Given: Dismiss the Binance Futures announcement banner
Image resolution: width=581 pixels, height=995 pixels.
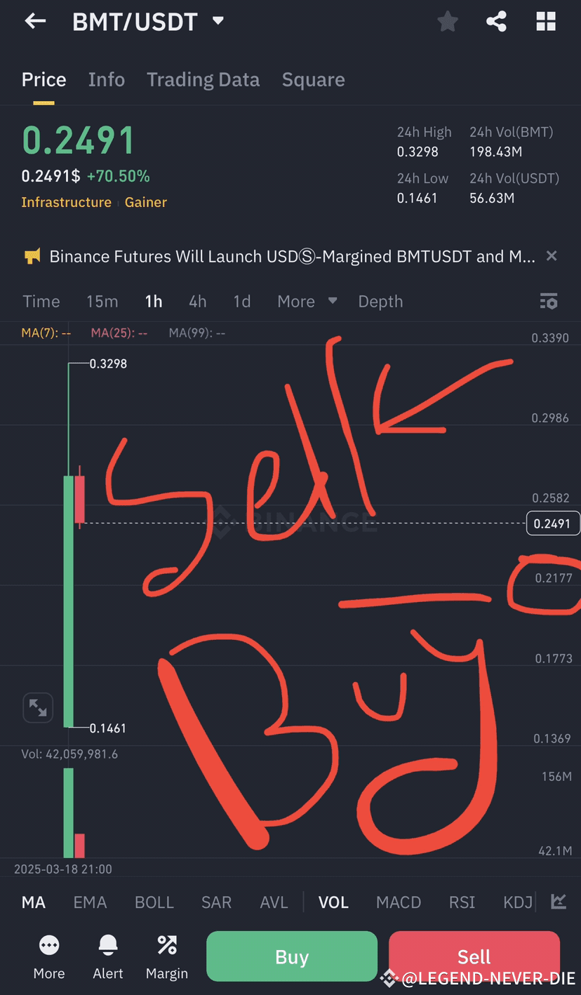Looking at the screenshot, I should point(552,256).
